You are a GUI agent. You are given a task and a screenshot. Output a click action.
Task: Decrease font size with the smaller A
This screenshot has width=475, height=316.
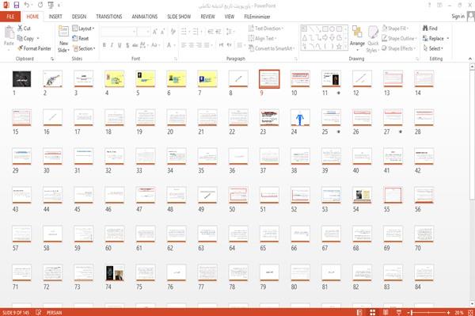click(163, 32)
